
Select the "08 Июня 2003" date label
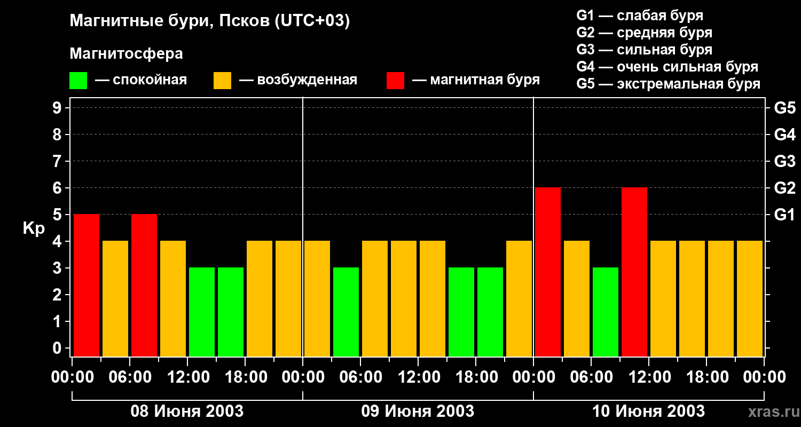[187, 412]
